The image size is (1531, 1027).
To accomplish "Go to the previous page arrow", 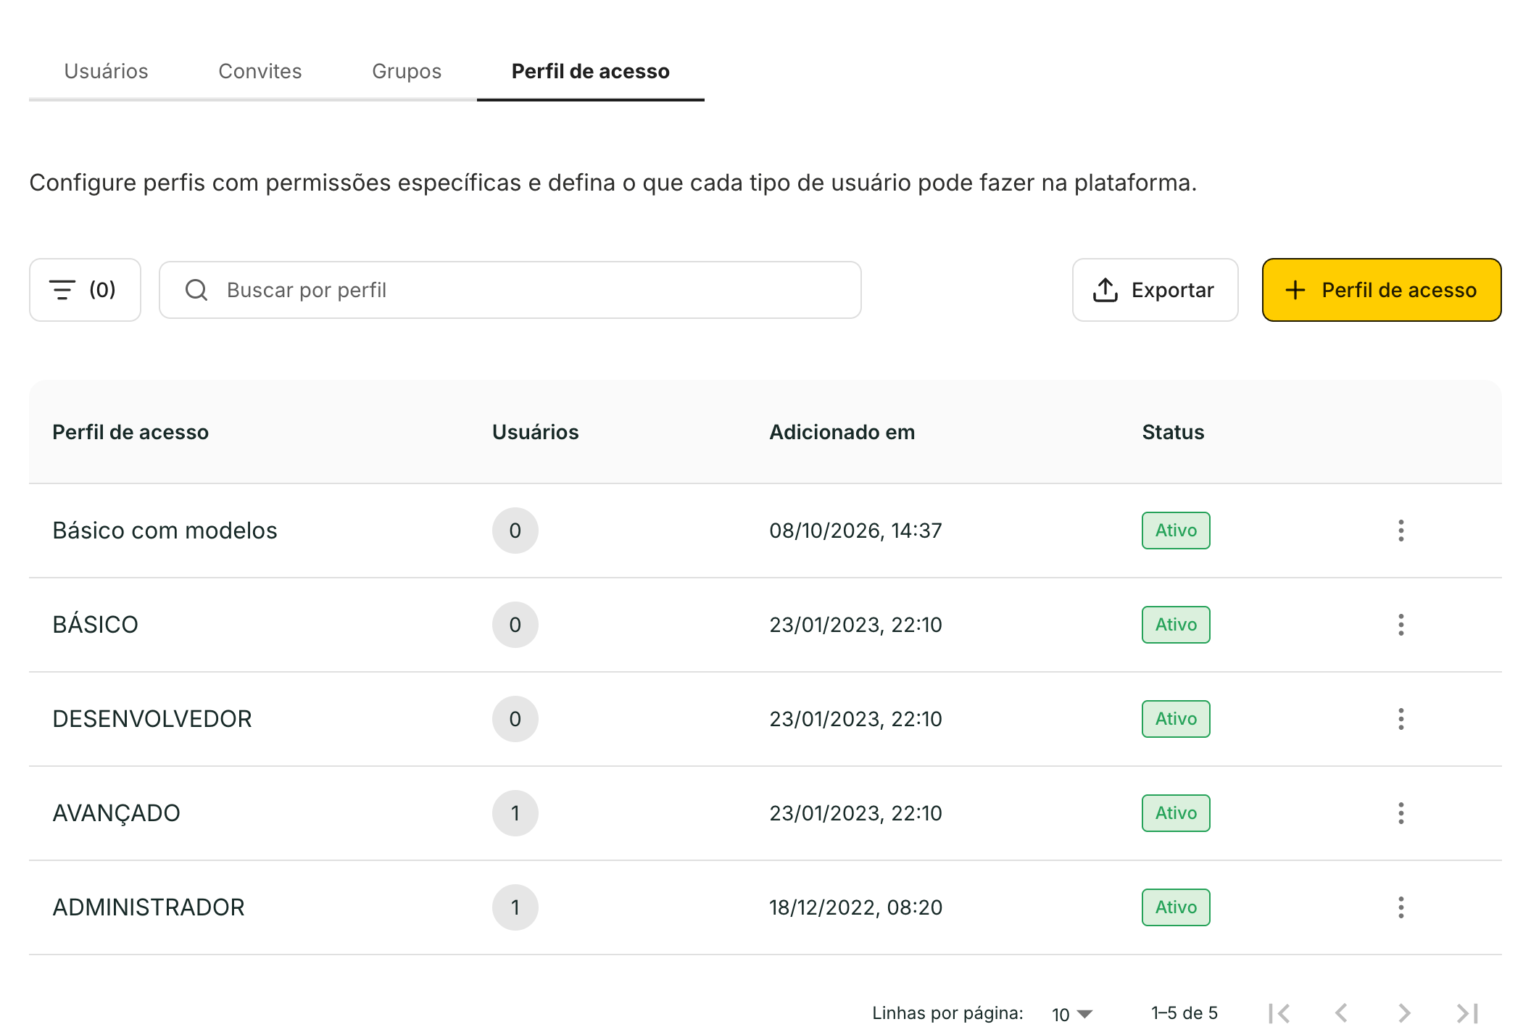I will coord(1342,1013).
